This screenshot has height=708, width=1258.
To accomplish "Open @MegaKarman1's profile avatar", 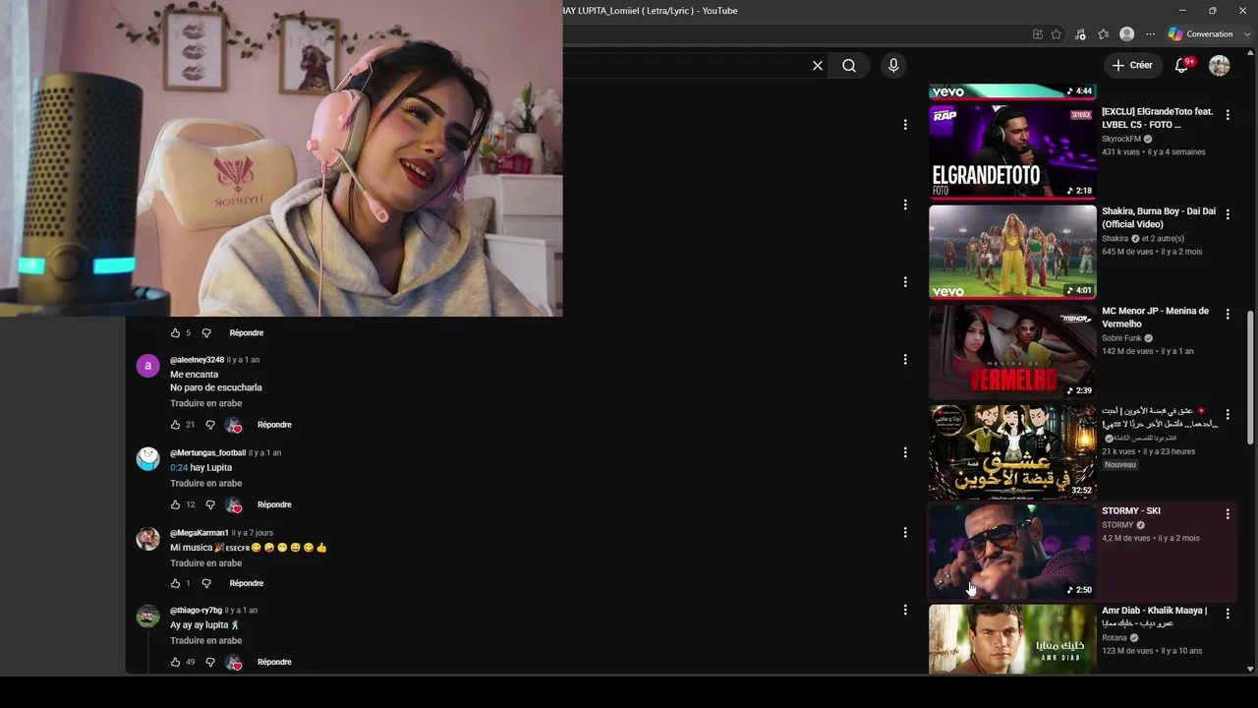I will [147, 539].
